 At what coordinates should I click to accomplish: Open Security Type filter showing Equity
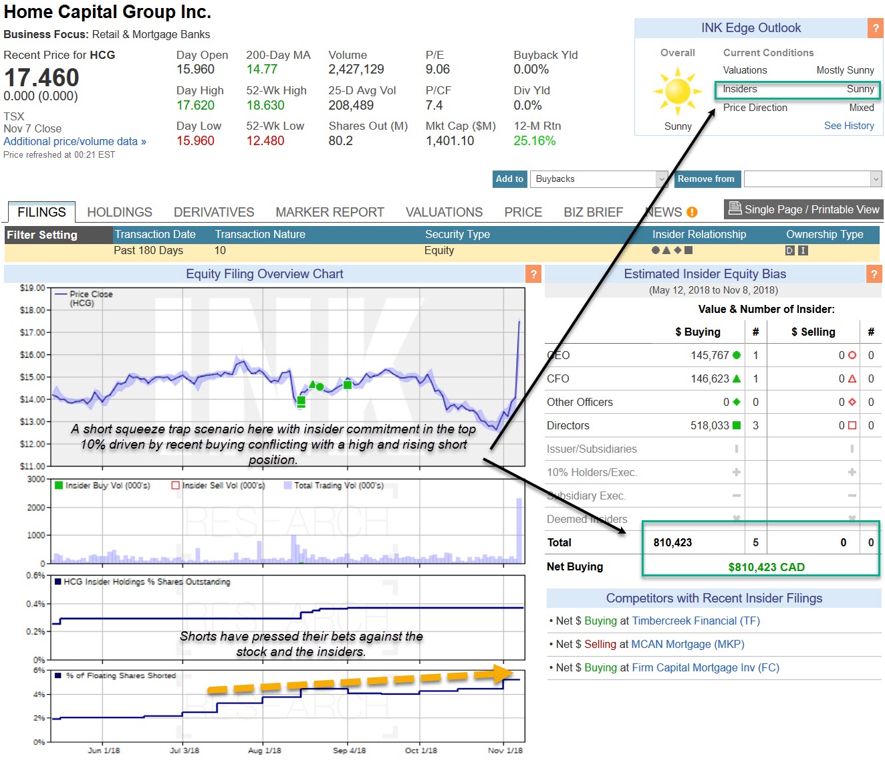439,251
